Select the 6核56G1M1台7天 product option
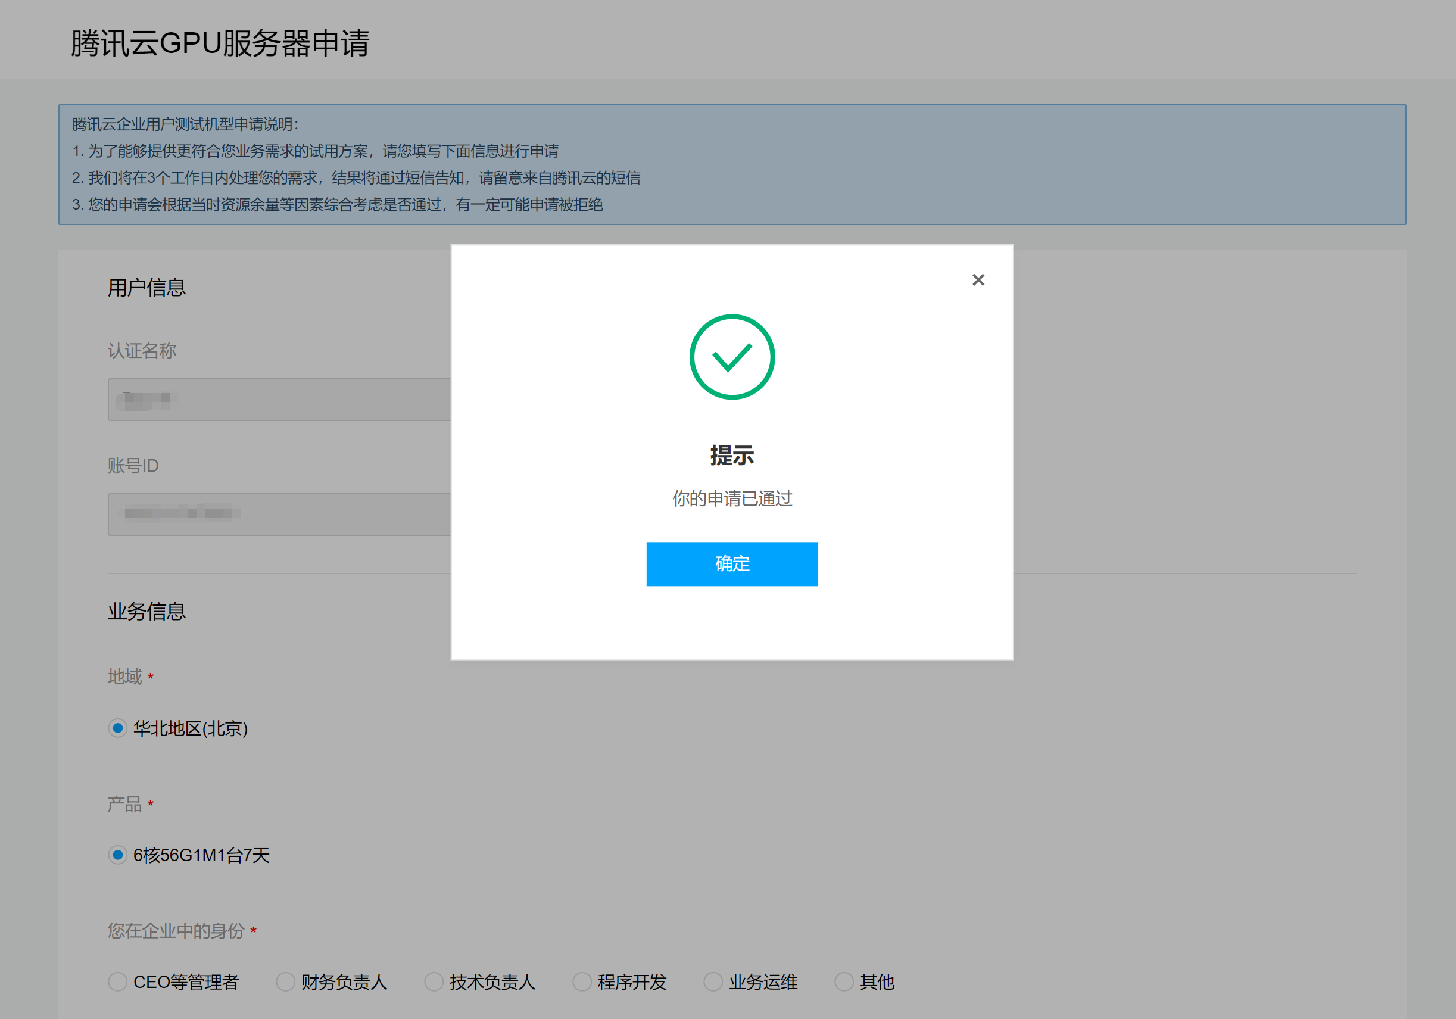 point(118,855)
